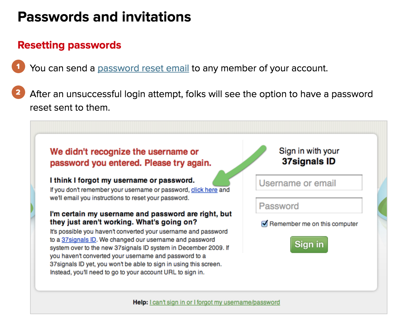Click the 'Help:' label in footer

tap(140, 302)
